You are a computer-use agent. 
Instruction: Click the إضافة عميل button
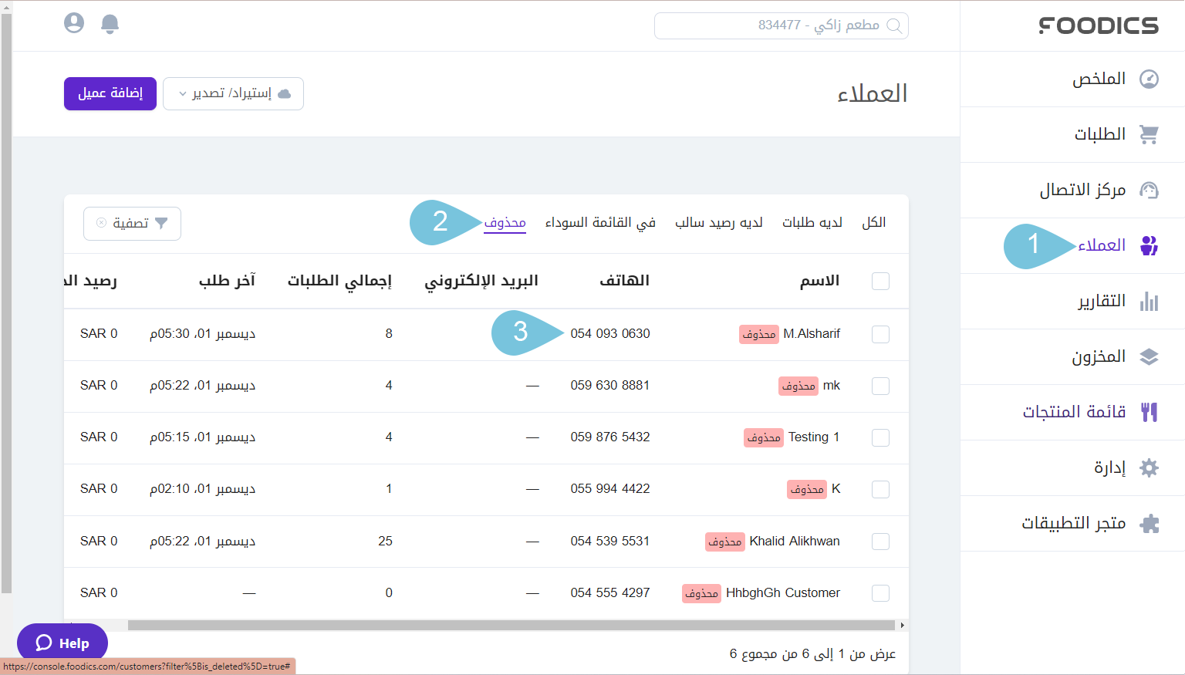[110, 94]
